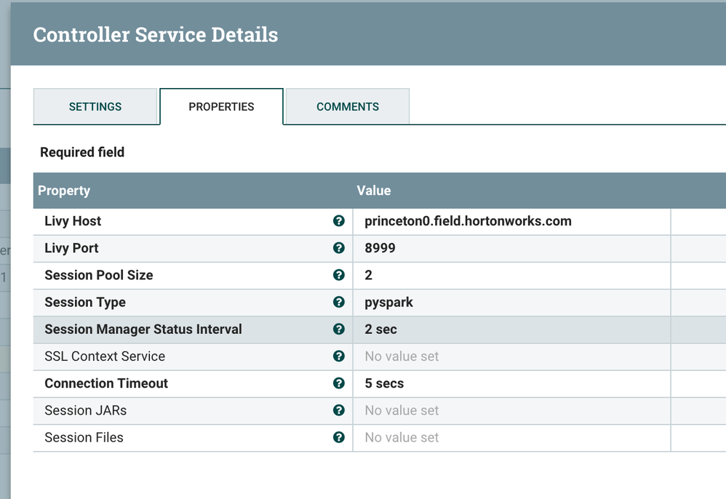Open help tooltip for Session Type
Screen dimensions: 726x499
point(338,302)
